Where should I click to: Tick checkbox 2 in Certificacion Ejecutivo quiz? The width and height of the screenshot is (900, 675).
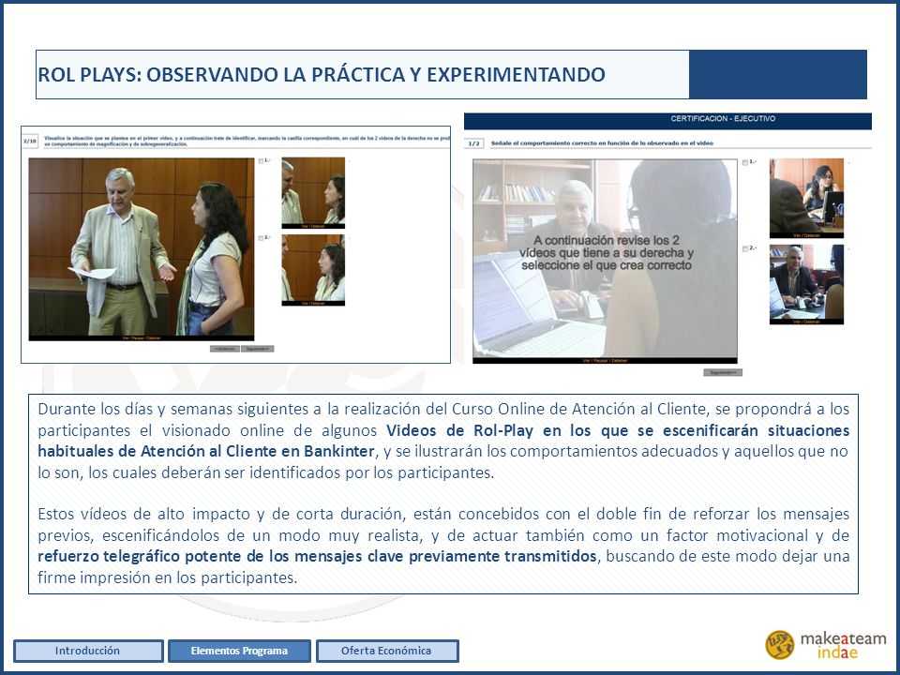745,248
